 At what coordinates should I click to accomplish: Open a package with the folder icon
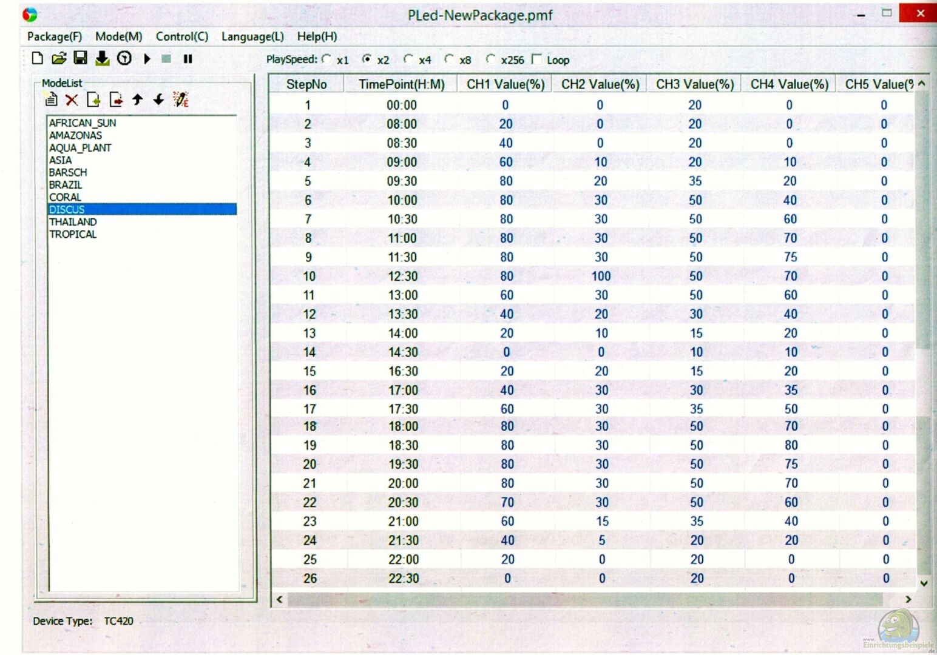click(59, 58)
